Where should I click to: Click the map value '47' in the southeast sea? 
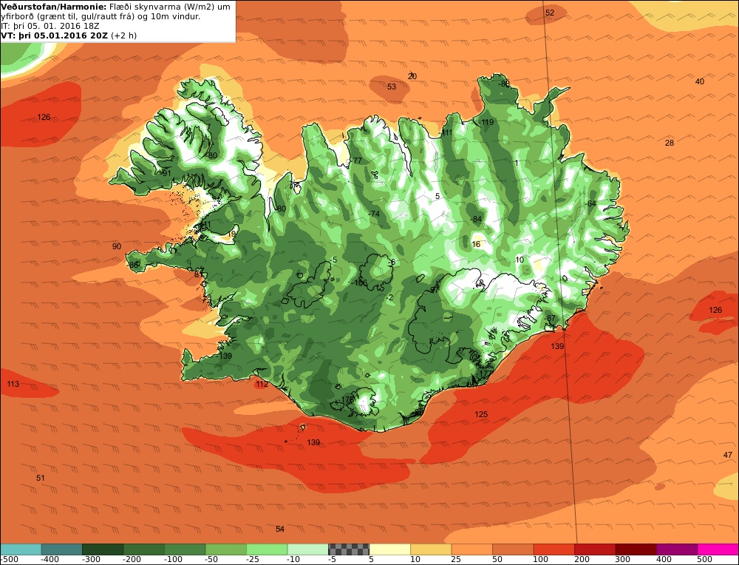coord(728,455)
